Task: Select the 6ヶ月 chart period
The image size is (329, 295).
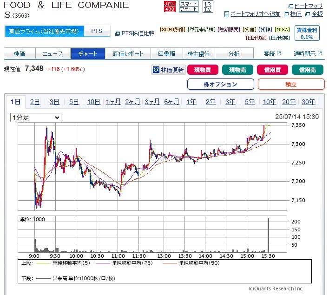Action: 171,102
